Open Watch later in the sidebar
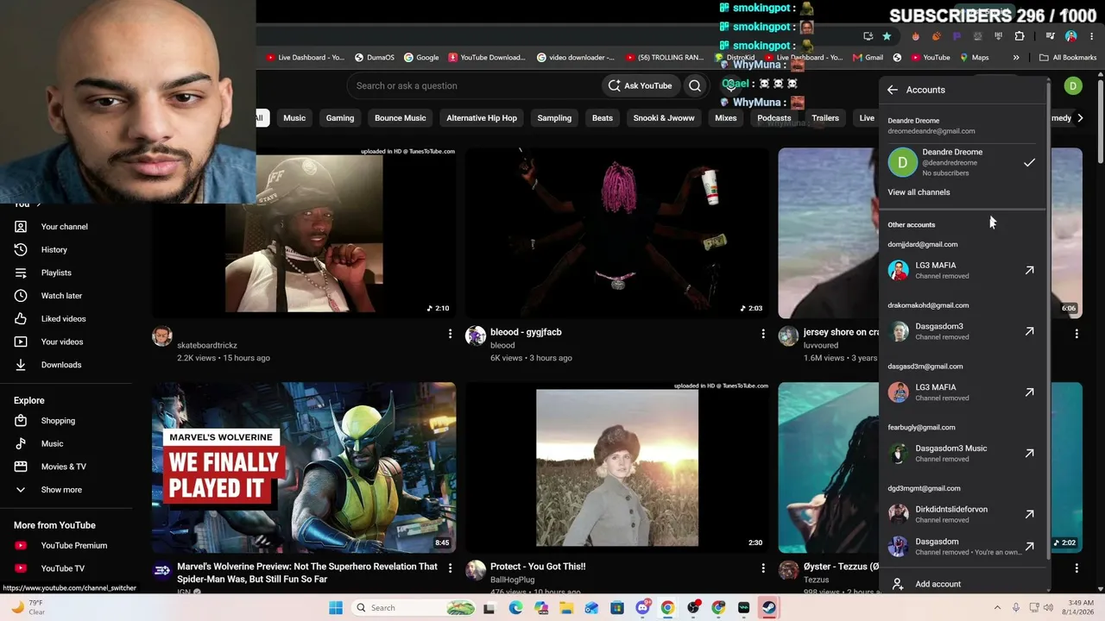Screen dimensions: 1105x621 click(x=61, y=296)
